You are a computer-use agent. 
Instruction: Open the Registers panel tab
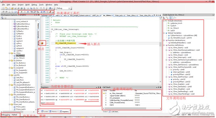pyautogui.click(x=64, y=112)
